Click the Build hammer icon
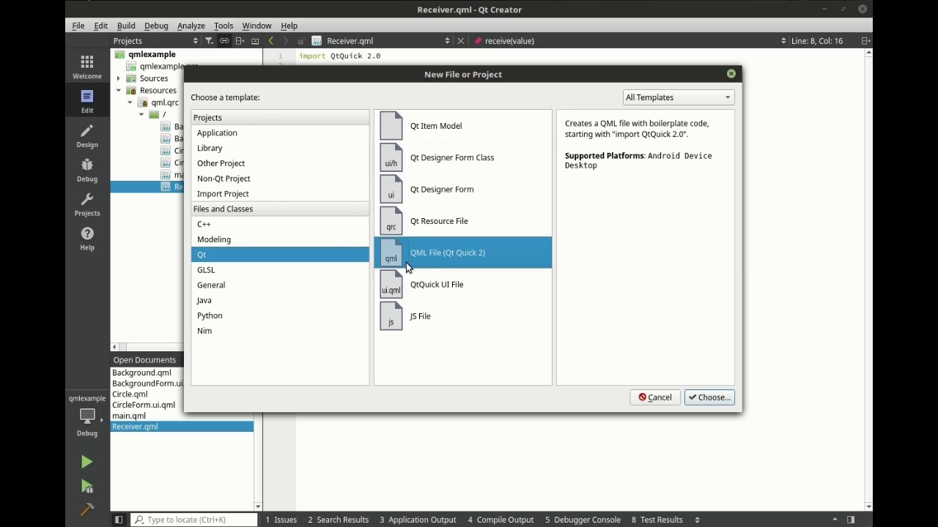Image resolution: width=938 pixels, height=527 pixels. pyautogui.click(x=87, y=509)
